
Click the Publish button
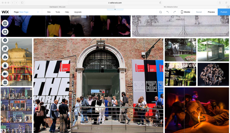[x=224, y=12]
